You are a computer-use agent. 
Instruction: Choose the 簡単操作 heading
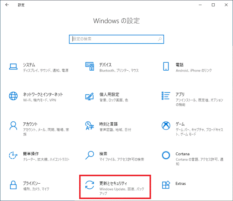tap(31, 154)
